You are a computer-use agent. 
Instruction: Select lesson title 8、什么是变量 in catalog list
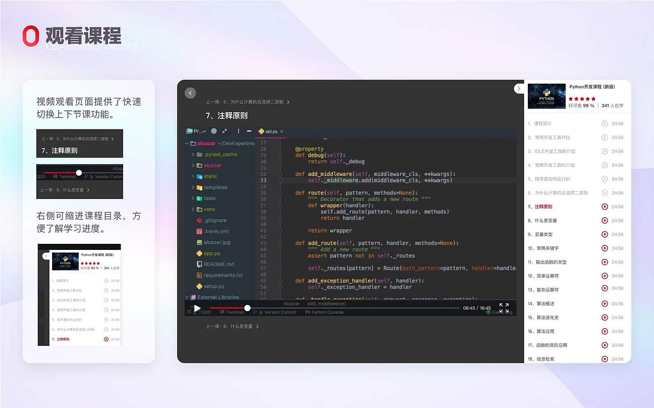tap(543, 220)
